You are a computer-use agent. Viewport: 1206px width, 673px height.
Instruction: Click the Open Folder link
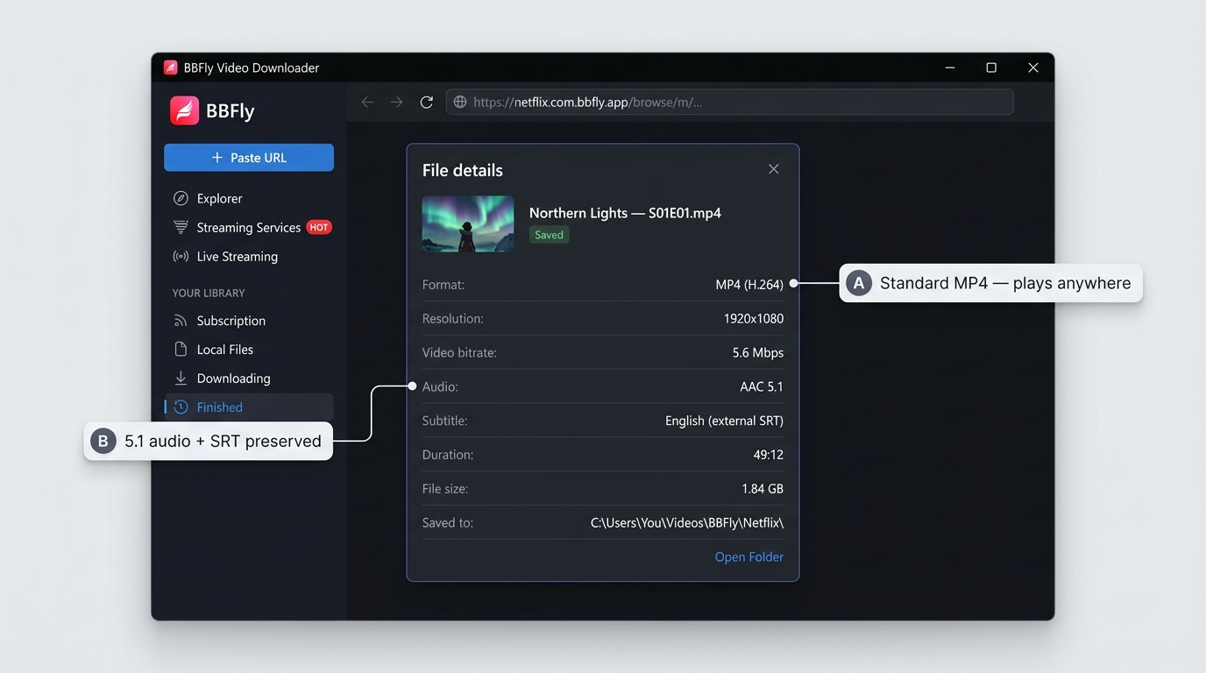coord(749,556)
